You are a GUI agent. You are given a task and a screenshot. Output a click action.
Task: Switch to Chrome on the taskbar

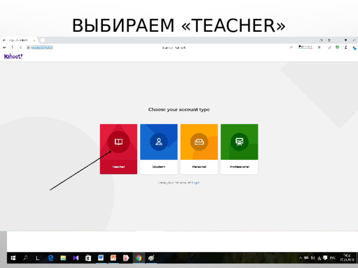tap(139, 258)
